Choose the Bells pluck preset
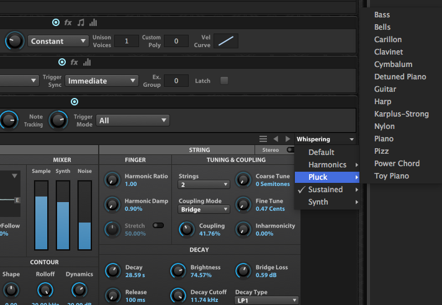442x305 pixels. tap(382, 27)
